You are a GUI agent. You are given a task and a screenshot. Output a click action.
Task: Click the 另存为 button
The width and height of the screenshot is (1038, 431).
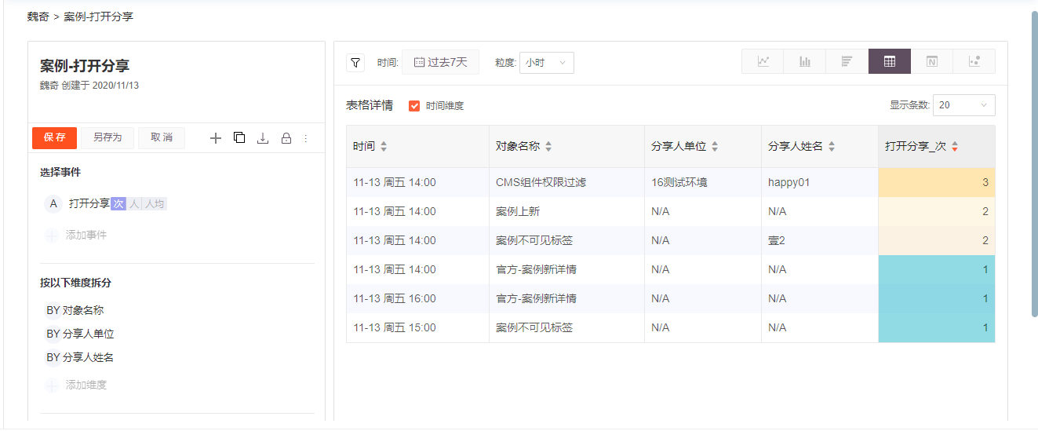[107, 137]
